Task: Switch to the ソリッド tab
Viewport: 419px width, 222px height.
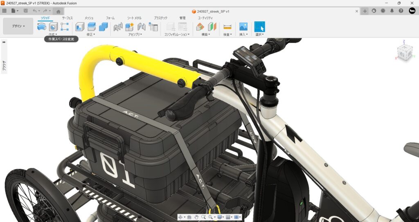Action: [45, 18]
